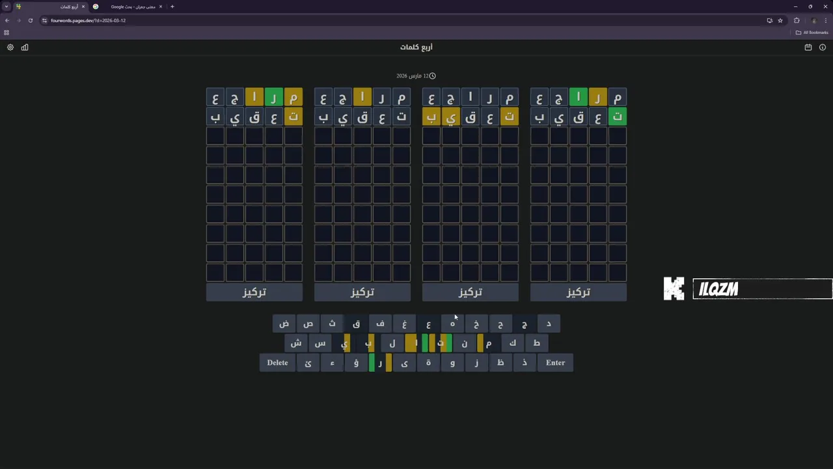Tap the ل keyboard key

pyautogui.click(x=392, y=343)
